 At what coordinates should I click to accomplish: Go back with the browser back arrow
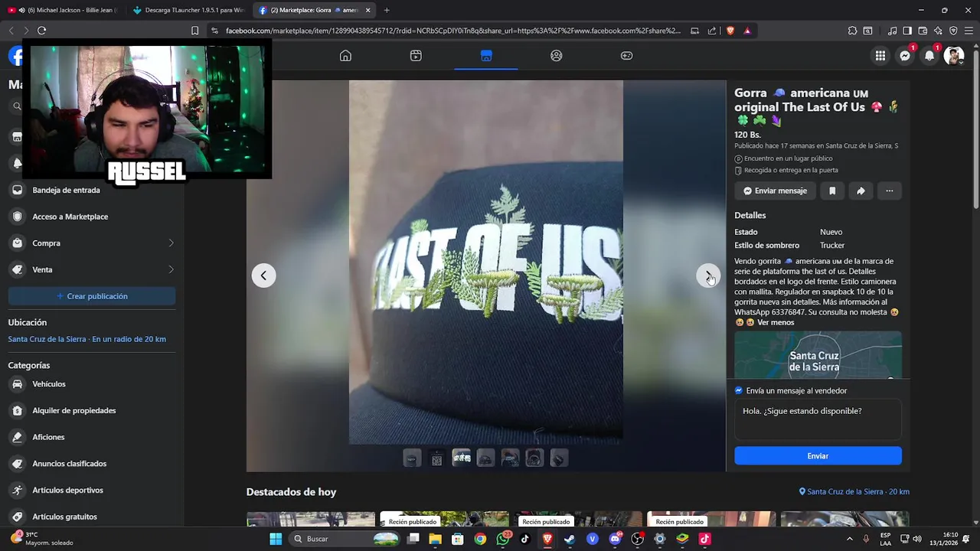11,31
